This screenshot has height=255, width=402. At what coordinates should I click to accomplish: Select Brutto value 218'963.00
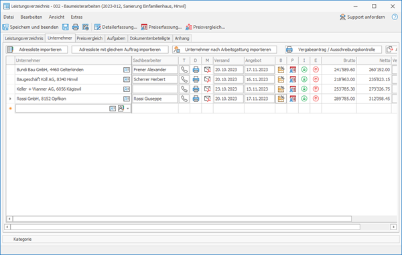tap(344, 79)
